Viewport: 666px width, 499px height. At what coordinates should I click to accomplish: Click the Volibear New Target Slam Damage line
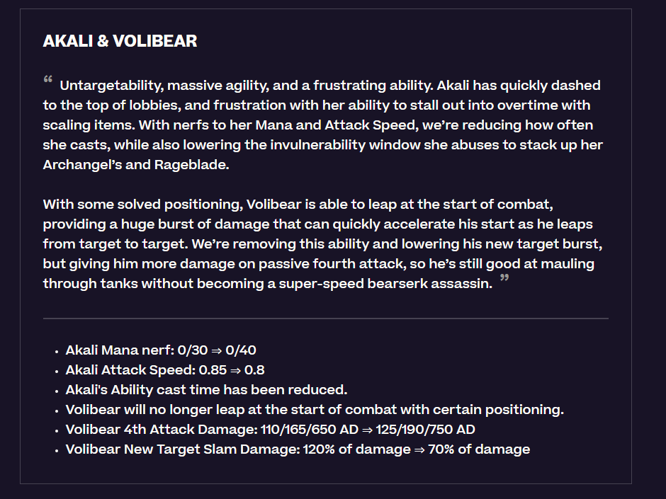[298, 449]
